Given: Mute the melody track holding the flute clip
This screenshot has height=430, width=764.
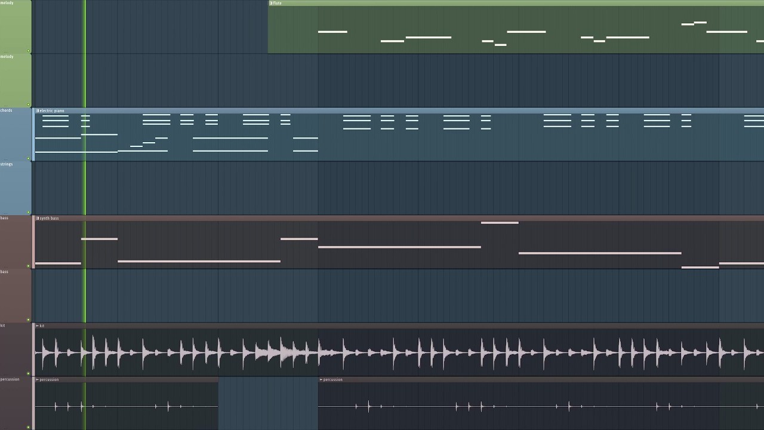Looking at the screenshot, I should point(28,51).
